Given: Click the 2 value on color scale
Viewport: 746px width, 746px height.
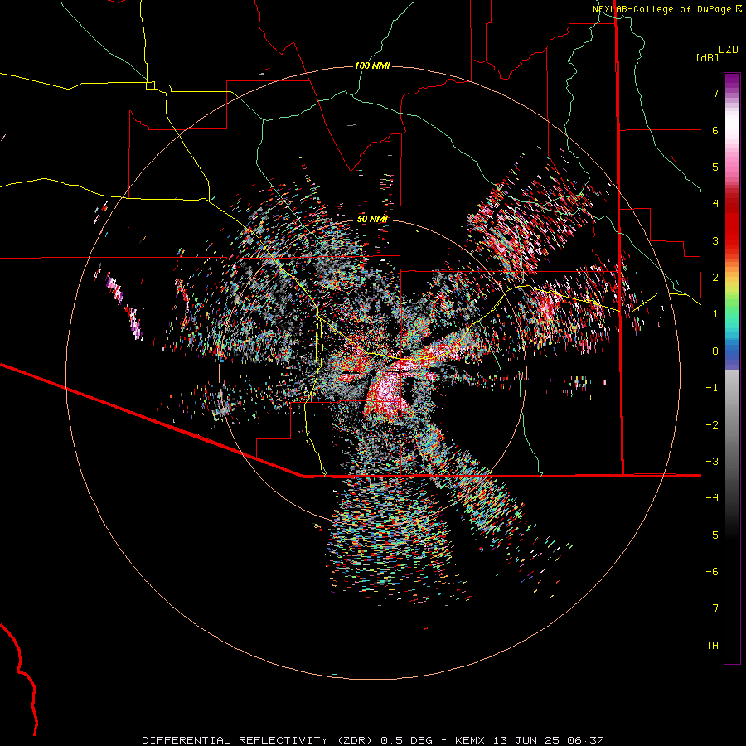Looking at the screenshot, I should point(715,278).
